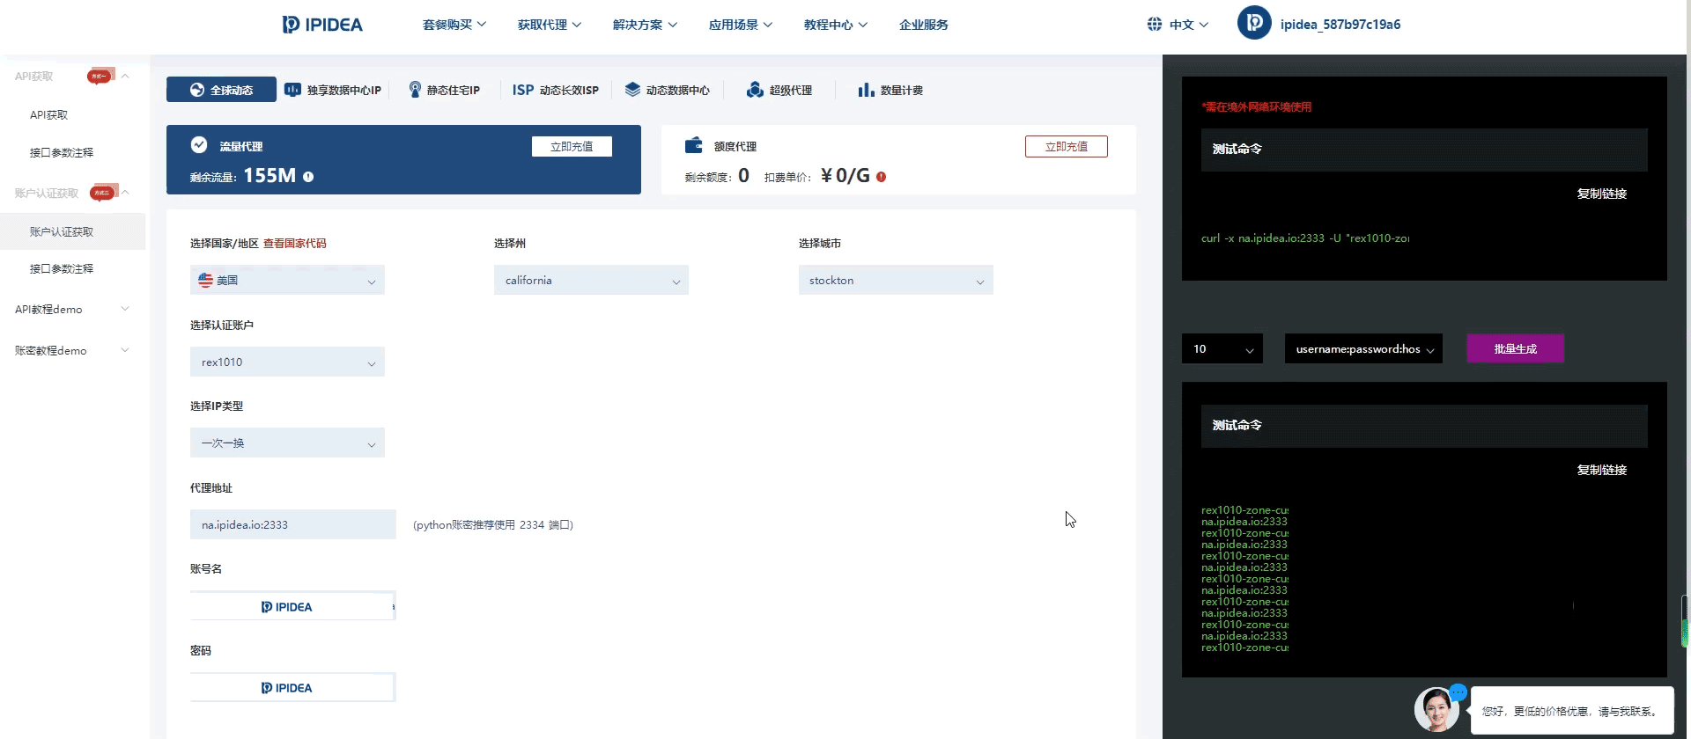
Task: Select API获取 sidebar sub-item
Action: pos(48,114)
